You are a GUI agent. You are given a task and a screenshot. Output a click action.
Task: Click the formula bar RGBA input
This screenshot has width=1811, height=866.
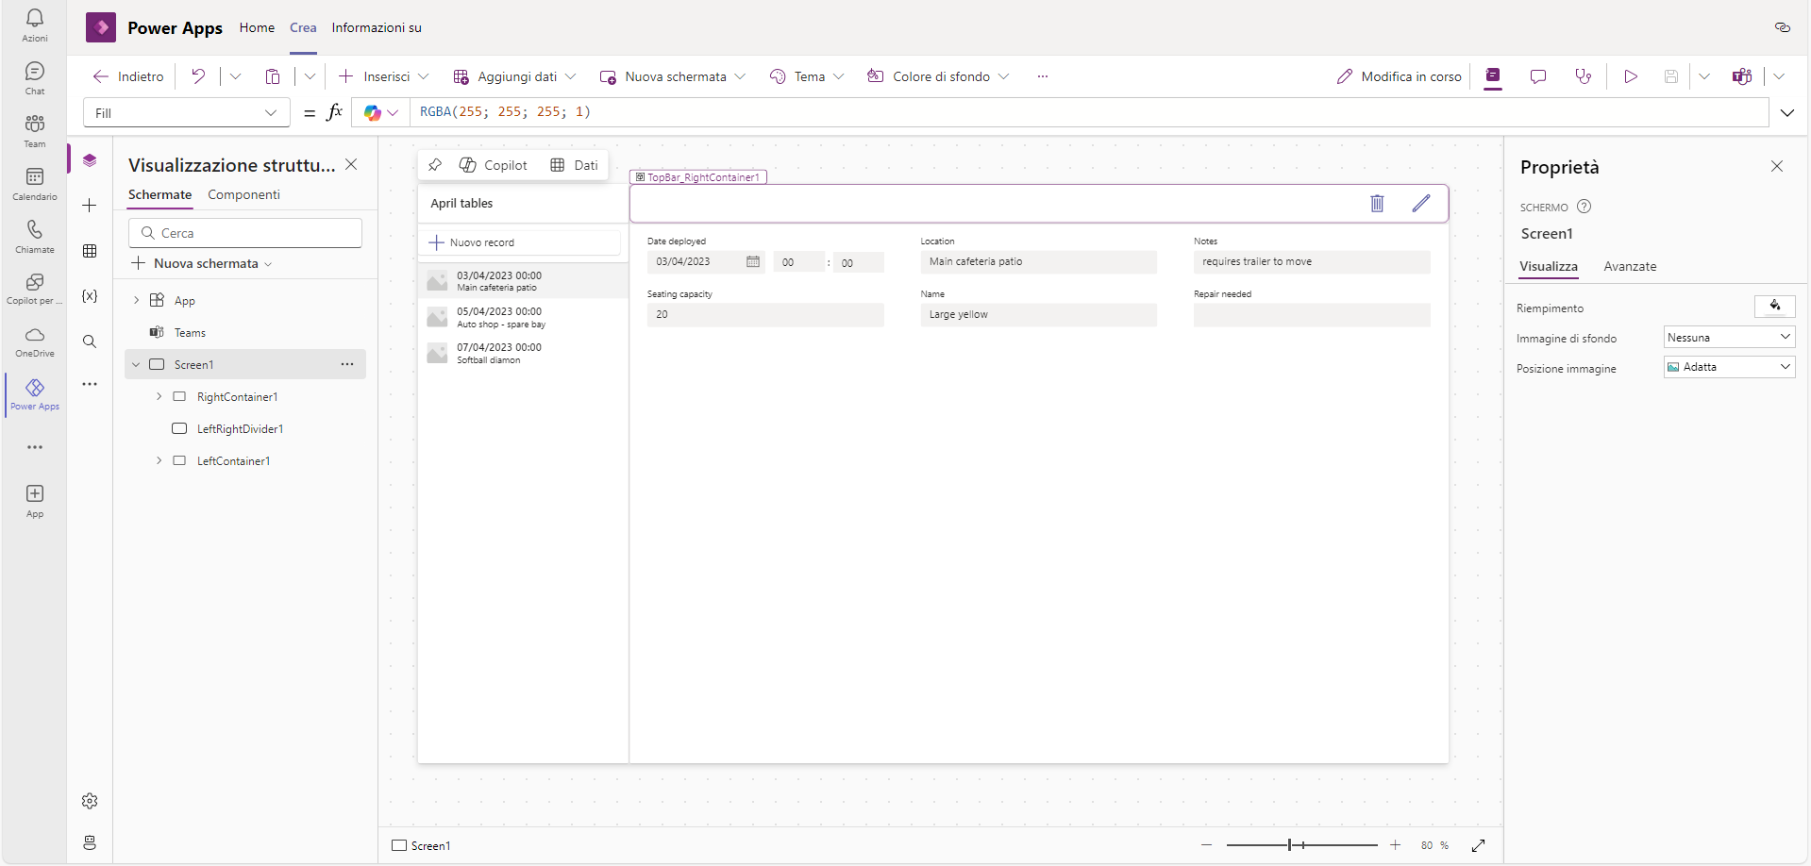pos(1089,112)
